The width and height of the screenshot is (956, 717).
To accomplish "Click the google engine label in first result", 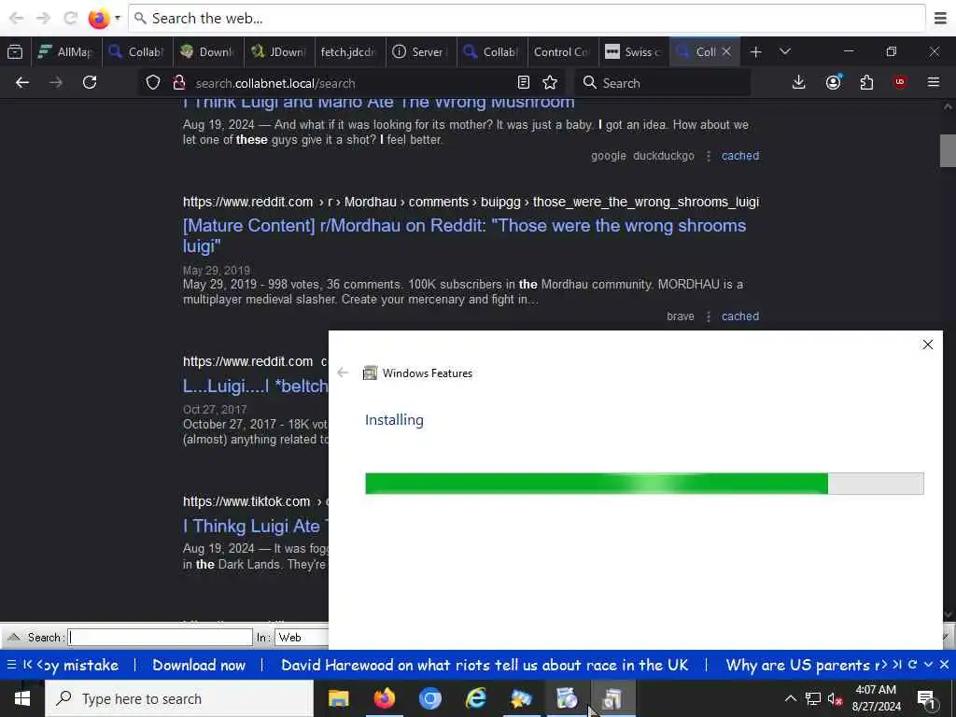I will click(x=608, y=156).
